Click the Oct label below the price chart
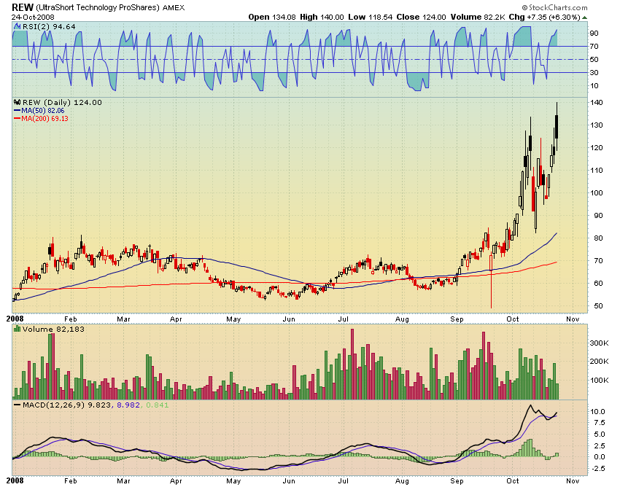 (x=513, y=319)
